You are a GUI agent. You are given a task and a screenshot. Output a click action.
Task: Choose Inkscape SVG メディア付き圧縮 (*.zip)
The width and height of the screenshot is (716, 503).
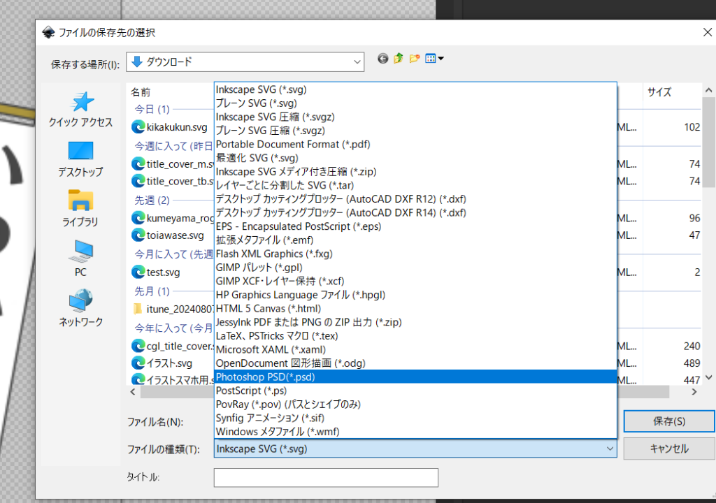(415, 172)
